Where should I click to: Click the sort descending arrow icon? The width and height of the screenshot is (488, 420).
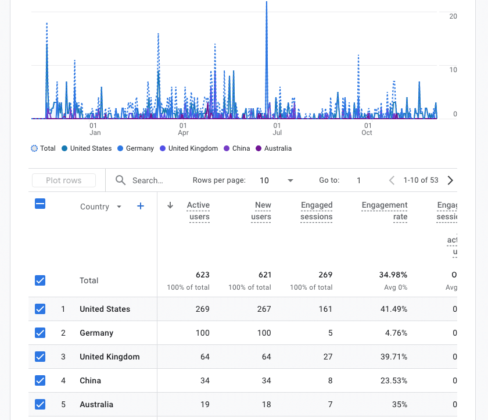pyautogui.click(x=170, y=205)
